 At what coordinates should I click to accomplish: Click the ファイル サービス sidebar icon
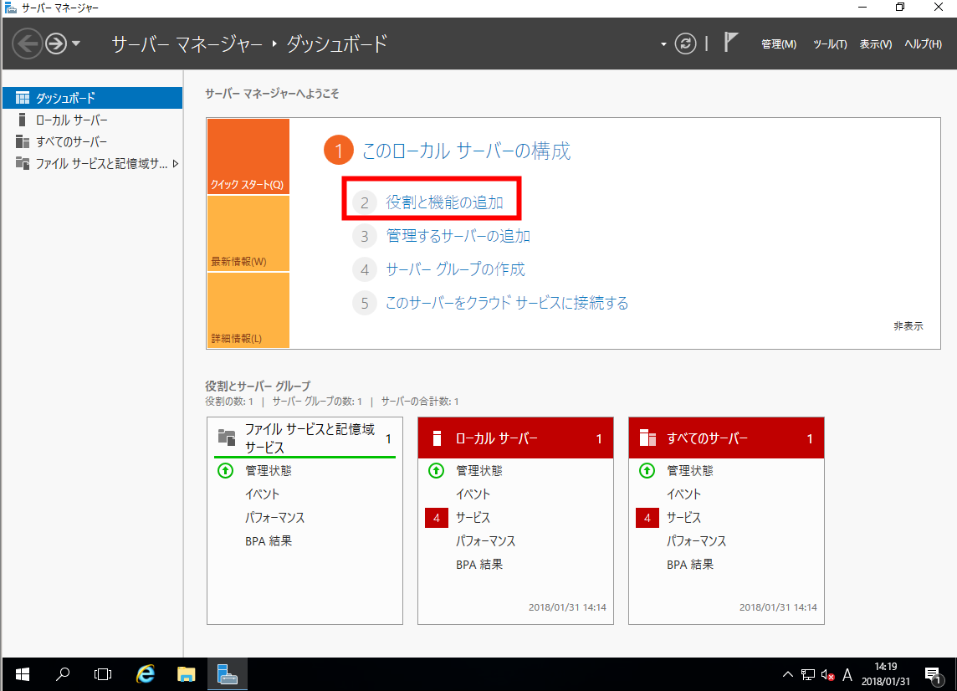pos(23,163)
